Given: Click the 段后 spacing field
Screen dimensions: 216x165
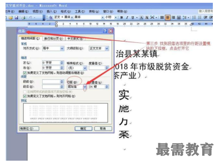Looking at the screenshot, I should click(51, 87).
